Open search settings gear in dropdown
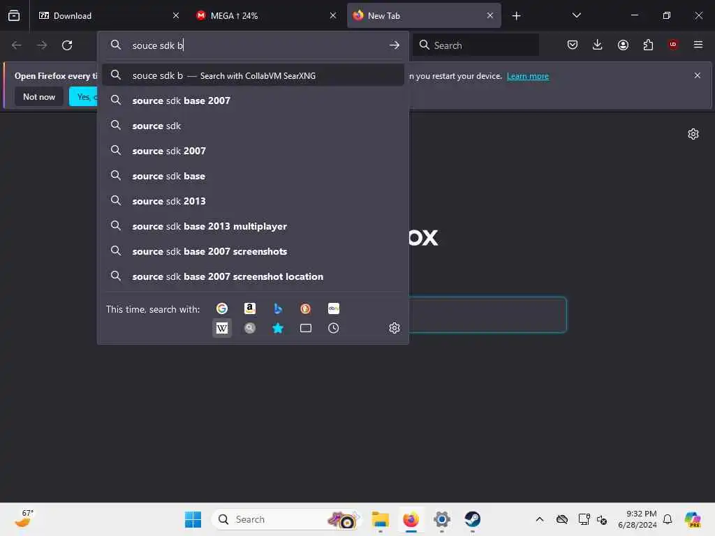 point(395,328)
